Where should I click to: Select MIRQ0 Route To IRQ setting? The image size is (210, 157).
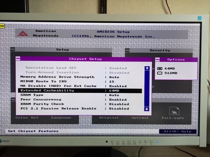tap(80, 82)
